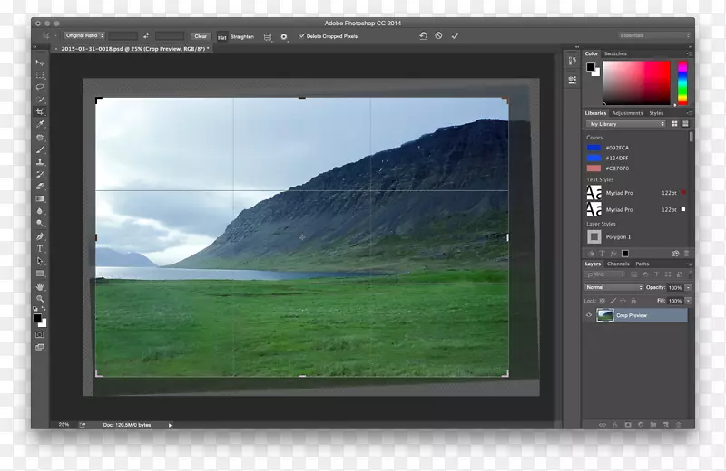Pick the #092FCA library color swatch
The height and width of the screenshot is (471, 726).
[x=594, y=148]
